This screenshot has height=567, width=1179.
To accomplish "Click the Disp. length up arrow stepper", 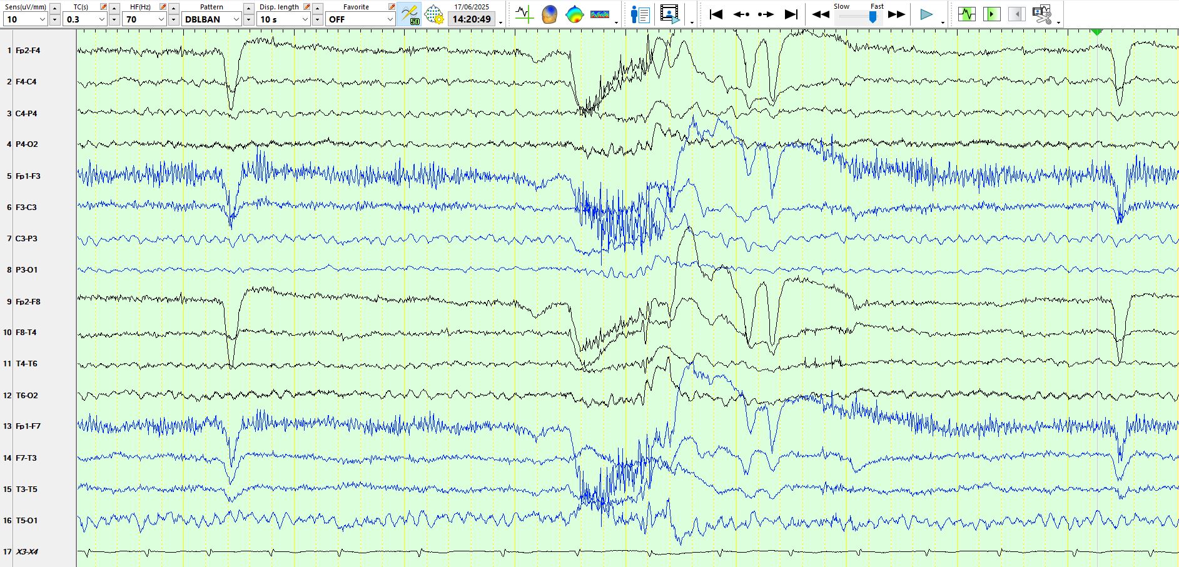I will 318,8.
